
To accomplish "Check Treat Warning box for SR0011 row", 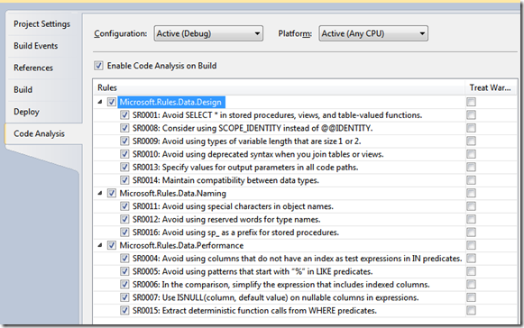I will click(x=471, y=206).
